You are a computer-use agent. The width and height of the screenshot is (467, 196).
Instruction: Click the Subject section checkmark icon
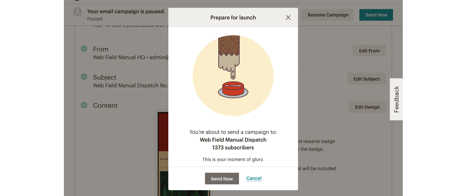(84, 77)
